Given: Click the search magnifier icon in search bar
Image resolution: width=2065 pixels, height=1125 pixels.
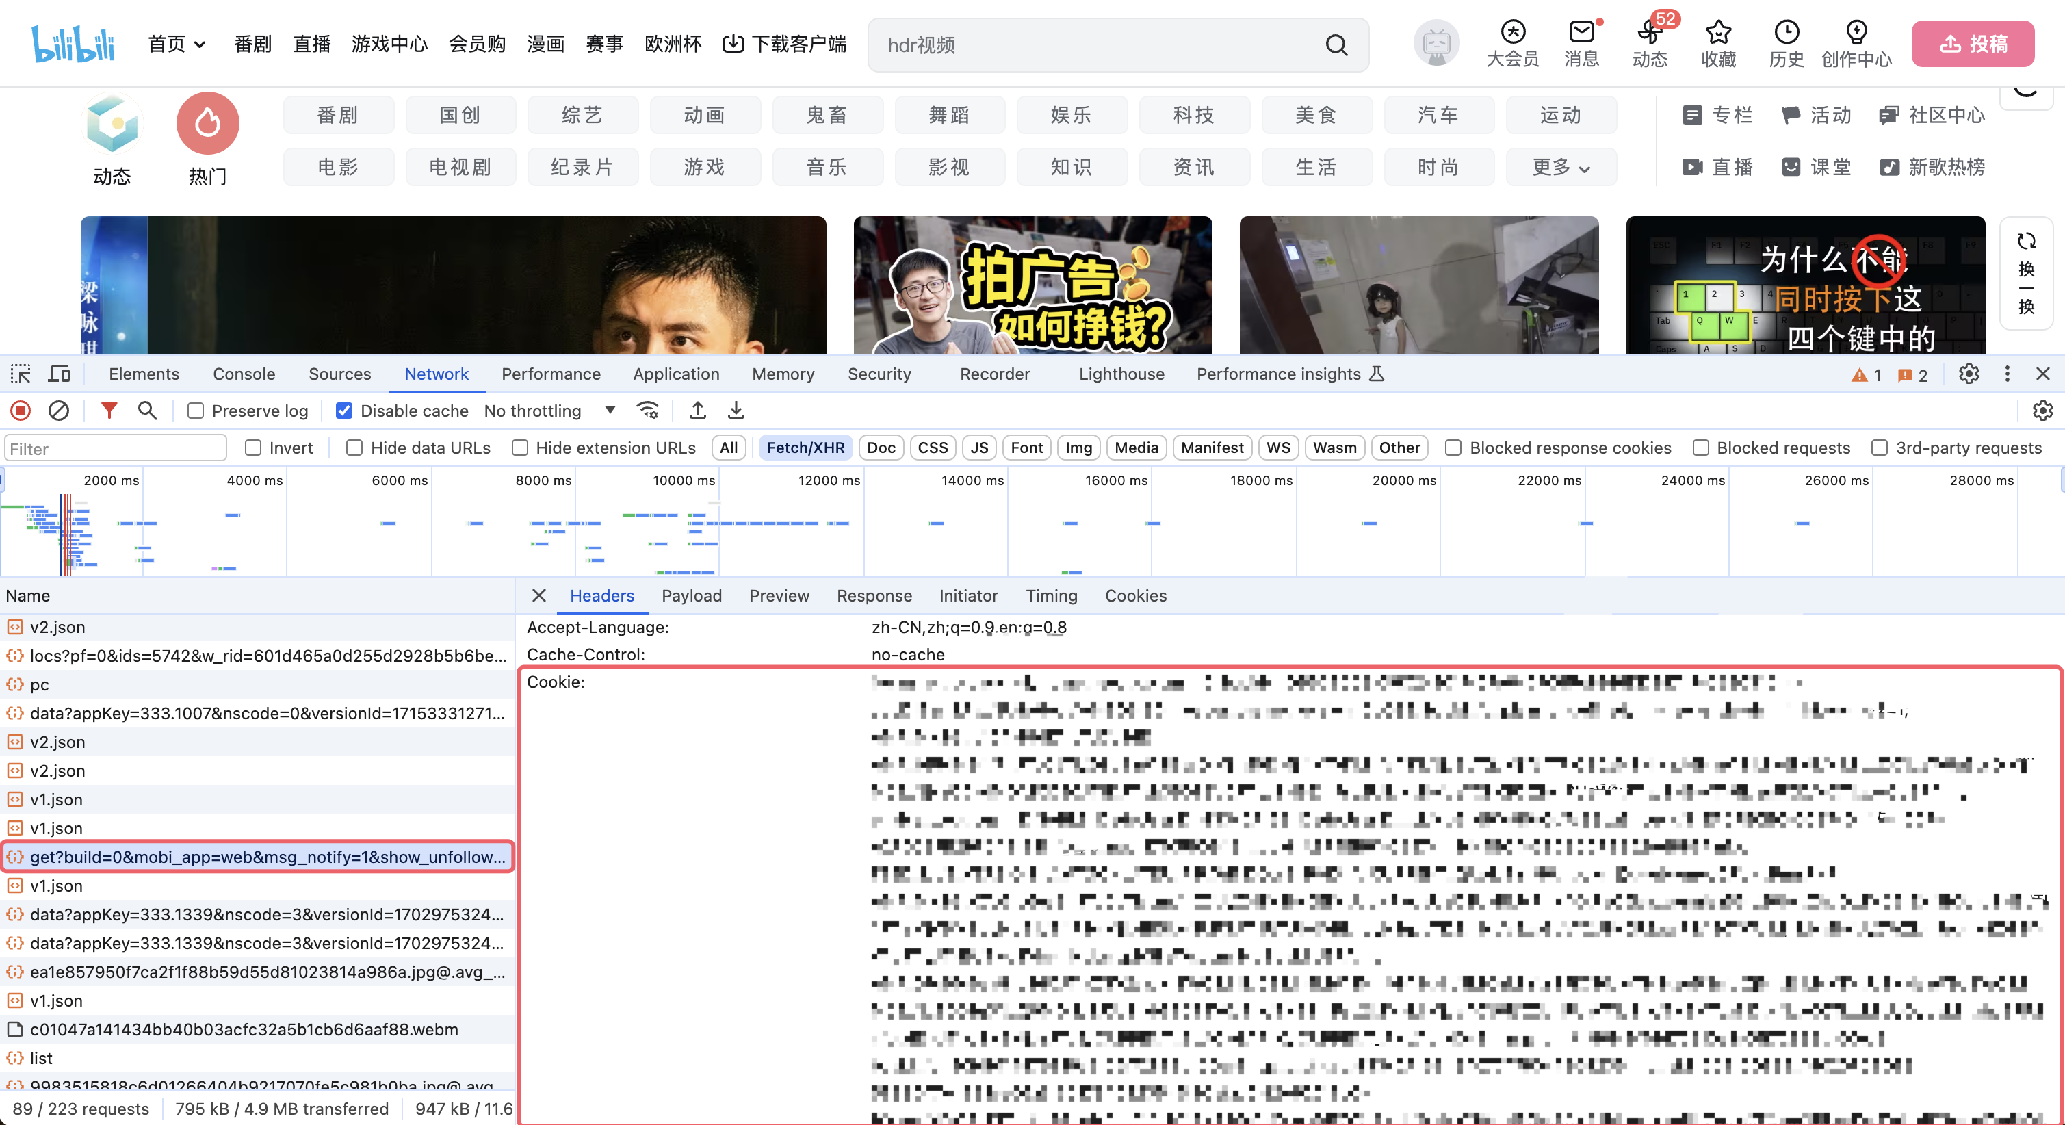Looking at the screenshot, I should pyautogui.click(x=1336, y=45).
